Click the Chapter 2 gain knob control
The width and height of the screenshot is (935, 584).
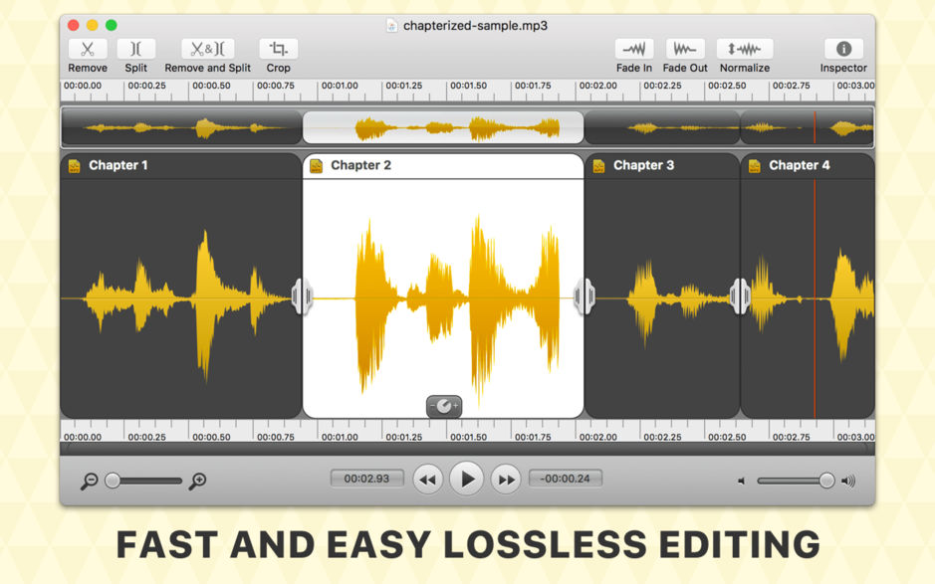[x=444, y=406]
